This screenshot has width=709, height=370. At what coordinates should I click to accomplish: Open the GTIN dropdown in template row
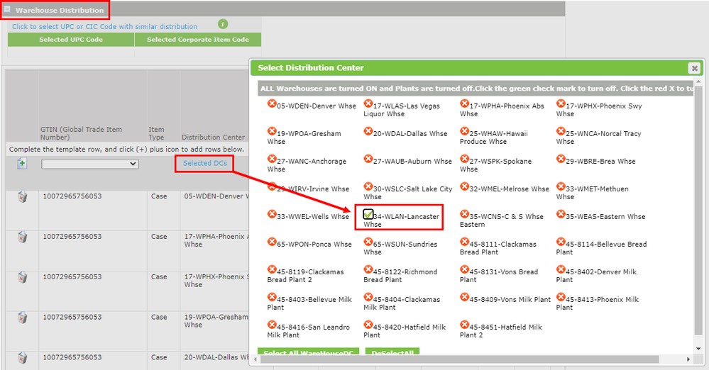89,164
